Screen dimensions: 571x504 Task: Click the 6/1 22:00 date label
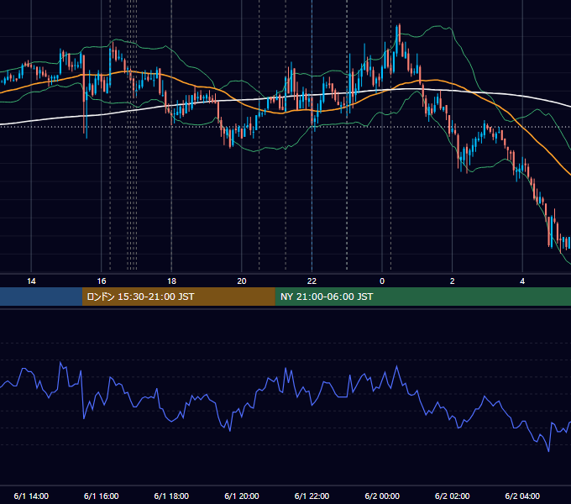click(312, 496)
